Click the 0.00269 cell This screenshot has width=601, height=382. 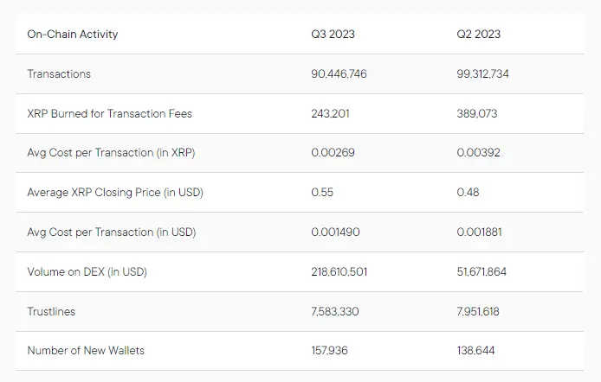tap(333, 153)
